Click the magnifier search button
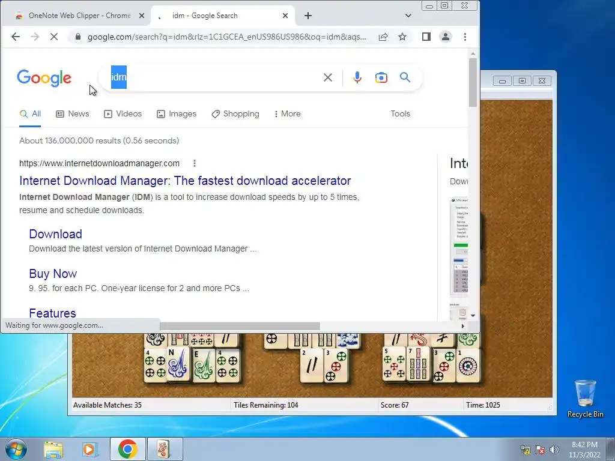615x461 pixels. 405,77
